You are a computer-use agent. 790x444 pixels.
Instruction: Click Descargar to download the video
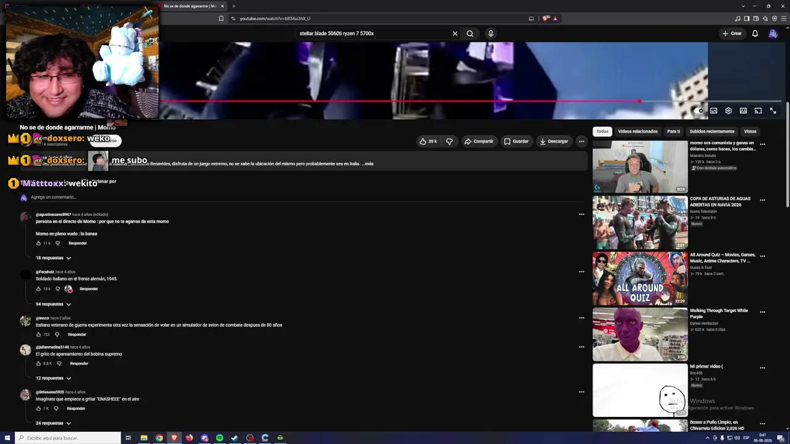554,141
